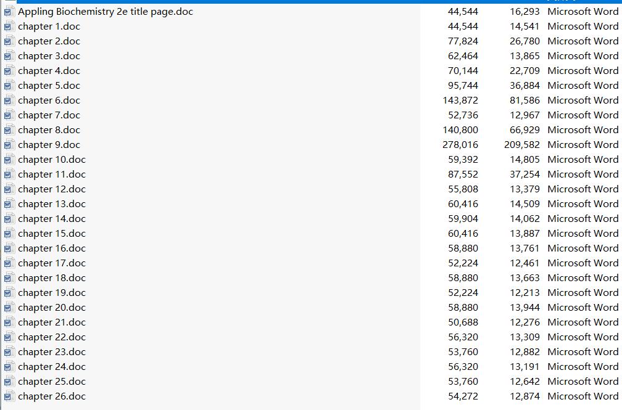Click Microsoft Word type in chapter 4 row

[583, 71]
